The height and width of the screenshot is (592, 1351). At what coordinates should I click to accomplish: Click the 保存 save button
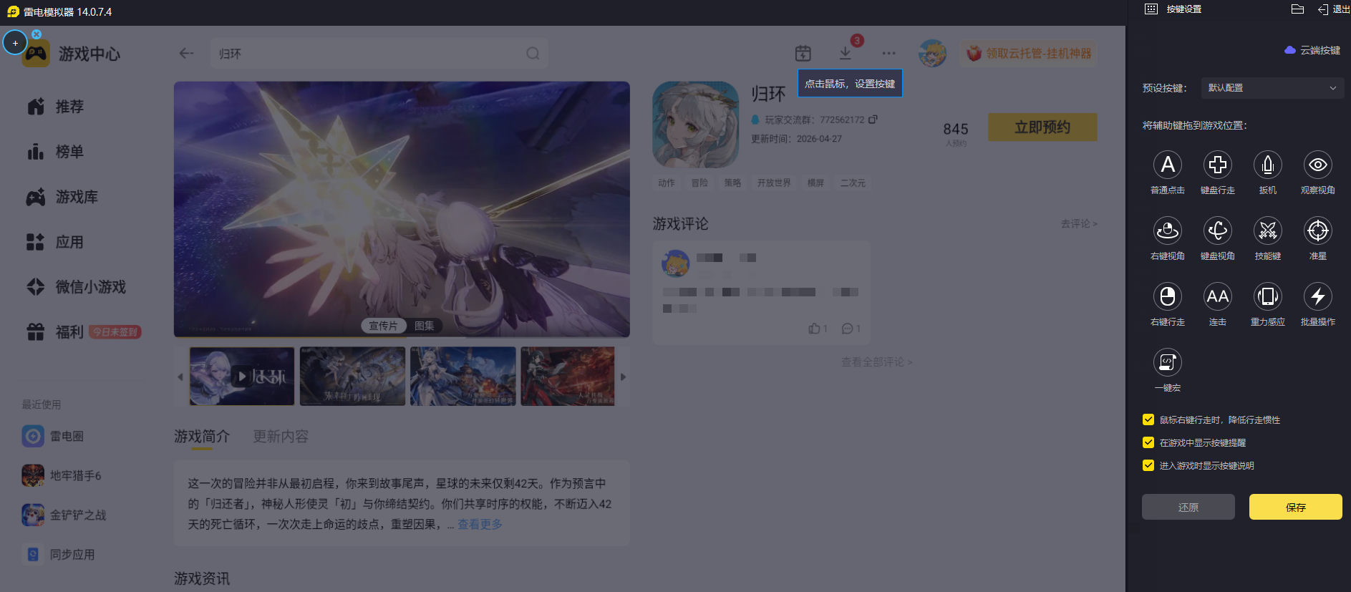tap(1296, 507)
